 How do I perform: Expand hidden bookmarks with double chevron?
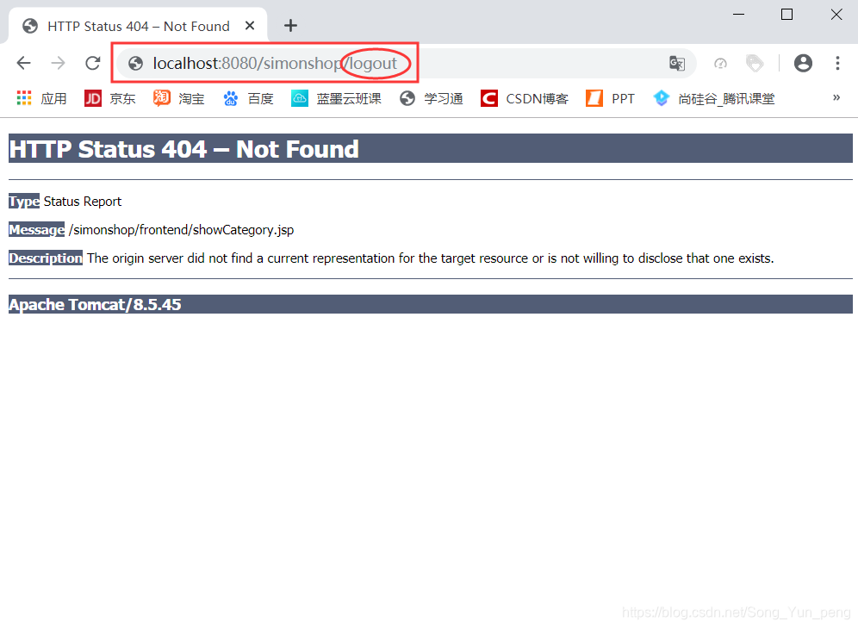click(x=836, y=98)
